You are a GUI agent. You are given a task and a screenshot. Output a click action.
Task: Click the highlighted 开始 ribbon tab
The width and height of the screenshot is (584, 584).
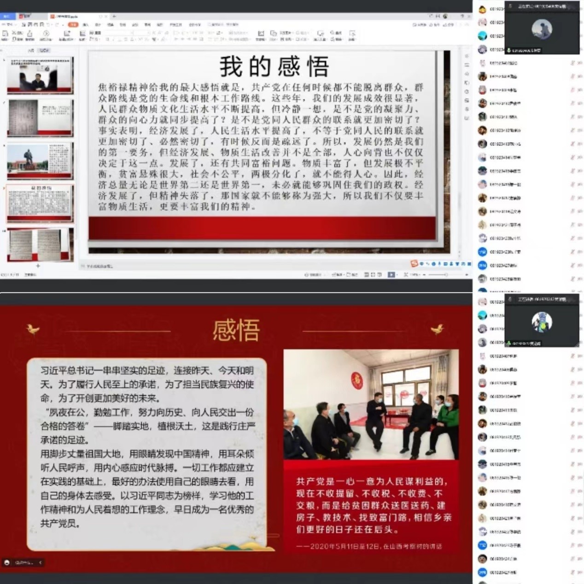[73, 24]
